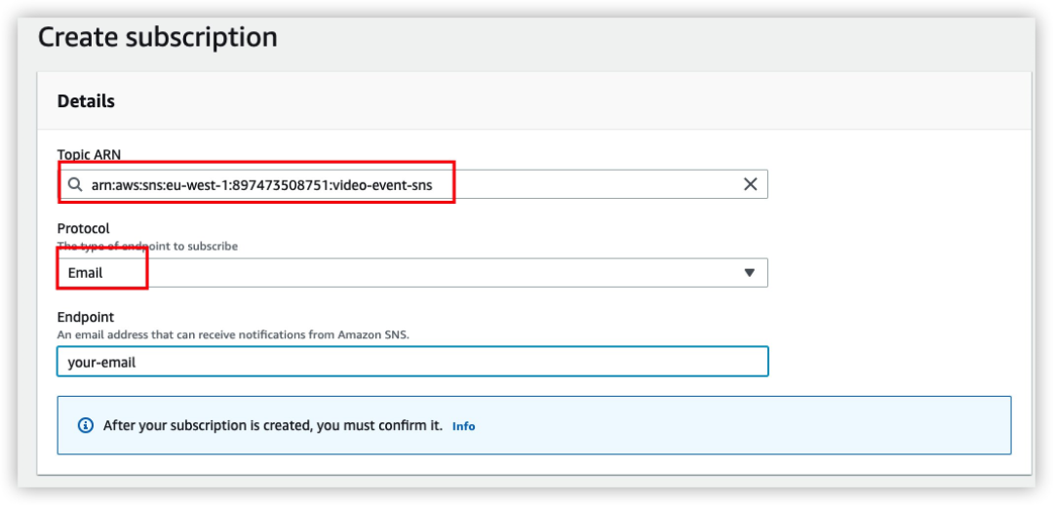Click the "Topic ARN" field label
The width and height of the screenshot is (1053, 505).
[89, 155]
